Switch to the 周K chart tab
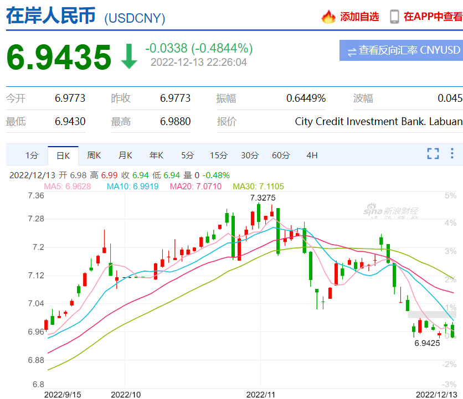 tap(94, 156)
